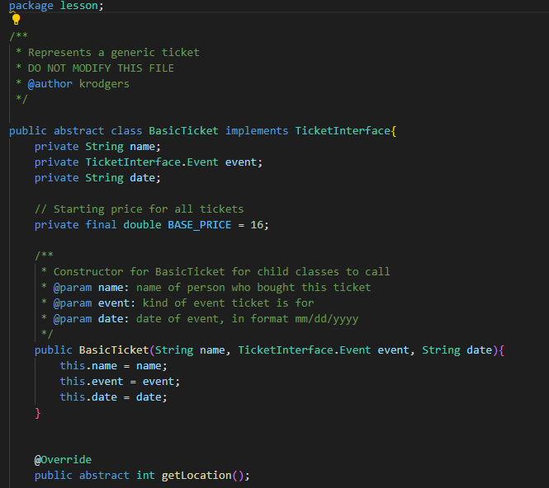Click comment 'DO NOT MODIFY THIS FILE'
The height and width of the screenshot is (488, 549).
pyautogui.click(x=101, y=68)
